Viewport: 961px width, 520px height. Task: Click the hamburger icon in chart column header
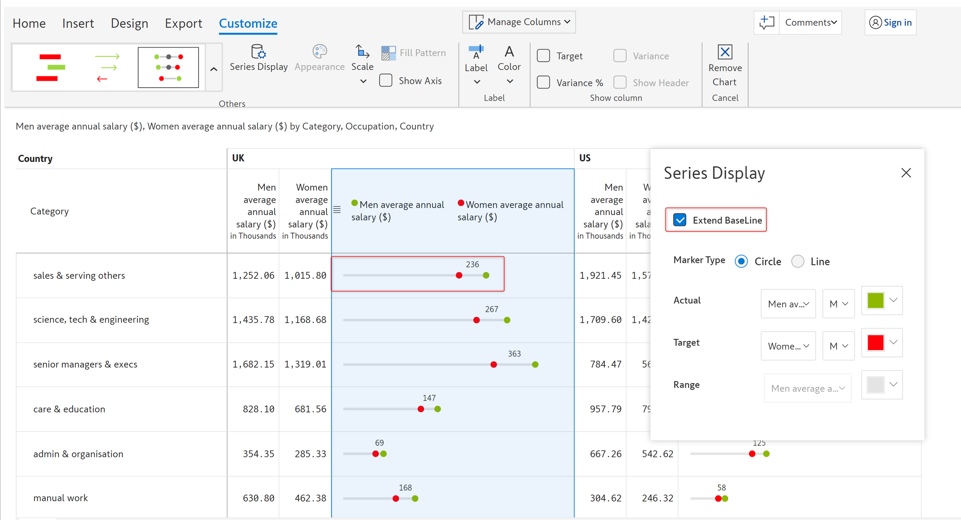[337, 210]
